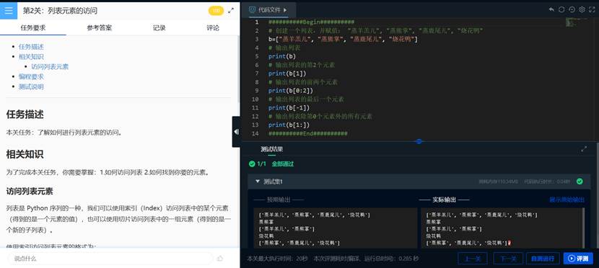
Task: Click the actual output panel scrollbar
Action: click(x=582, y=228)
